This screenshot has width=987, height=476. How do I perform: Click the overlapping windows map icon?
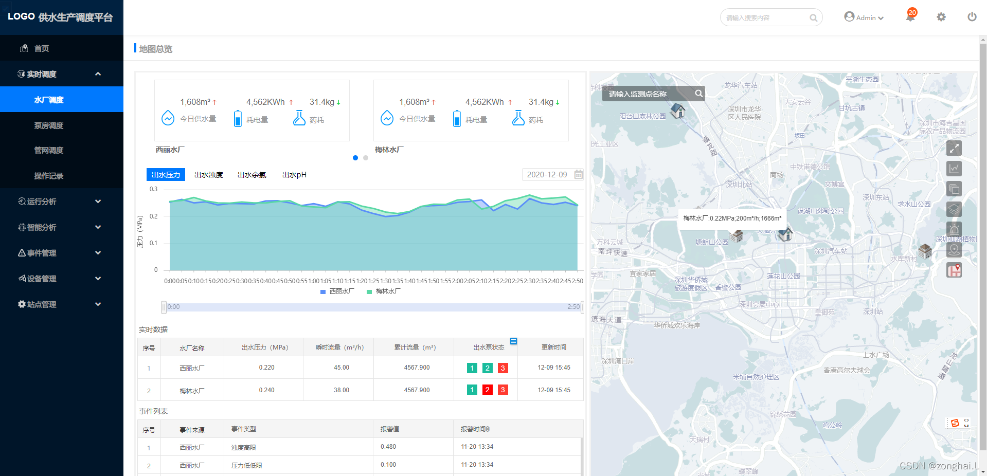[x=954, y=189]
